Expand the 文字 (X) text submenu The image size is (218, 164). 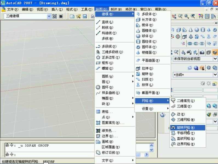point(115,160)
